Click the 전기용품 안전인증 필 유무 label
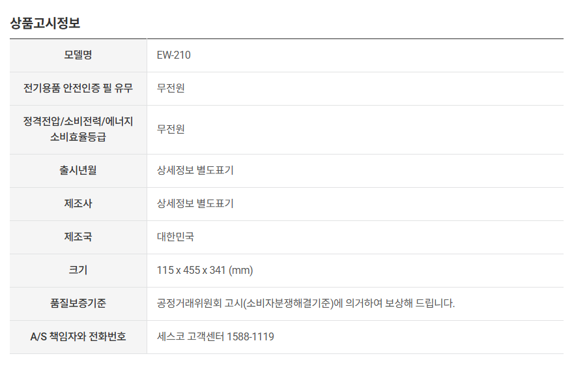 coord(78,89)
